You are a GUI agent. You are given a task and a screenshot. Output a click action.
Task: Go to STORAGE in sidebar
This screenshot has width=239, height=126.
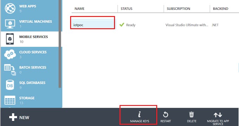tap(27, 98)
